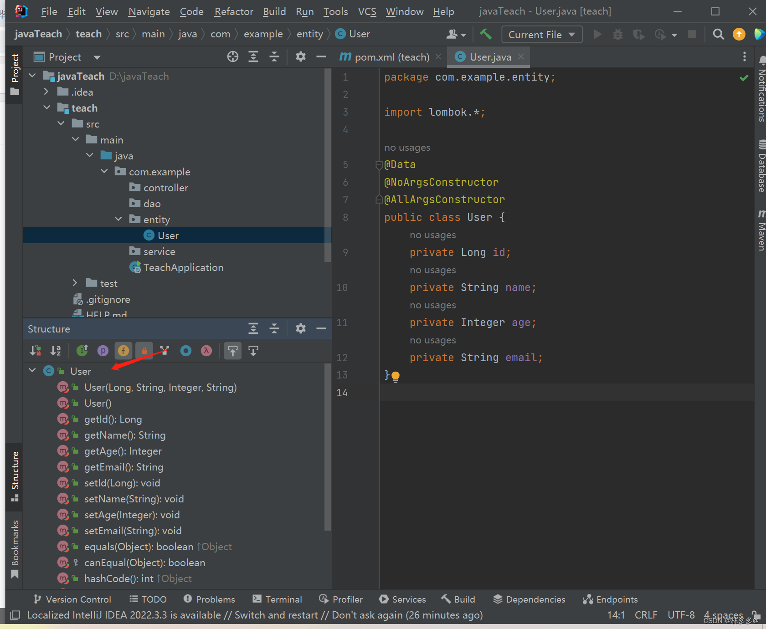766x629 pixels.
Task: Collapse the User node in Structure panel
Action: 31,370
